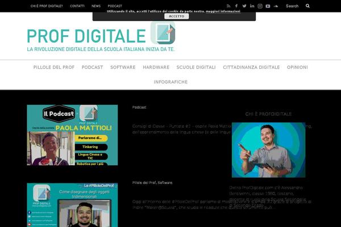
Task: Open the Instagram profile icon
Action: (x=260, y=6)
